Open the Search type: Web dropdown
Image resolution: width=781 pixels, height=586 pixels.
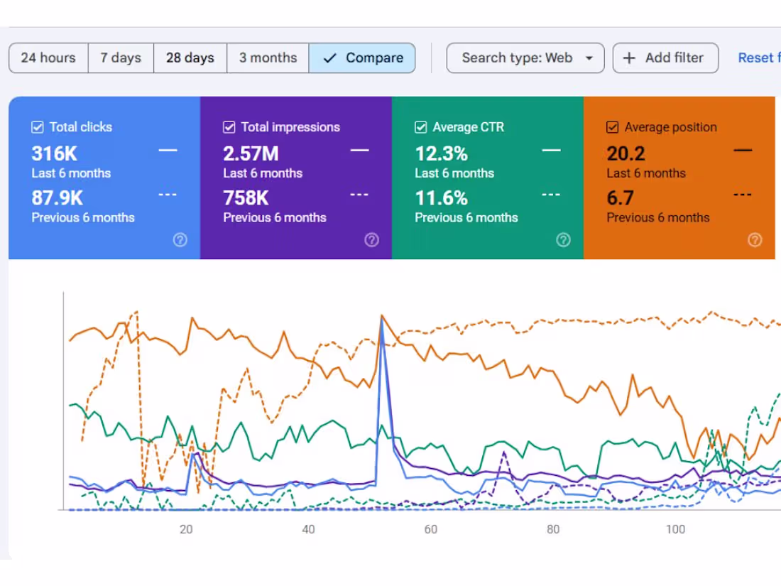pos(525,58)
